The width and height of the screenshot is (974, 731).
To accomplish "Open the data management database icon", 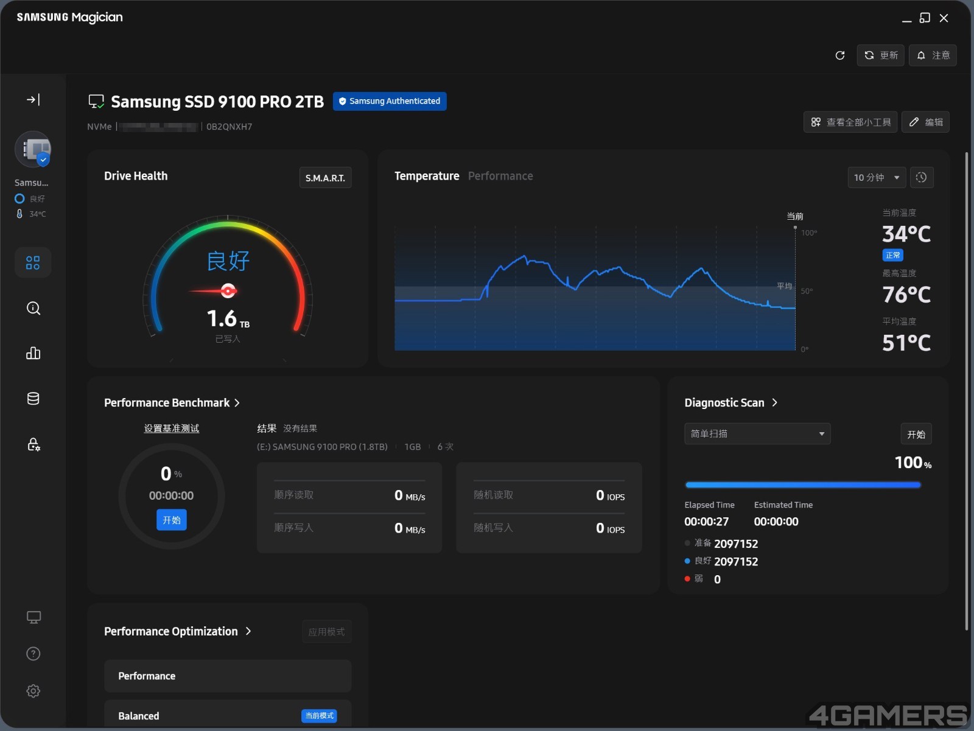I will pyautogui.click(x=33, y=399).
